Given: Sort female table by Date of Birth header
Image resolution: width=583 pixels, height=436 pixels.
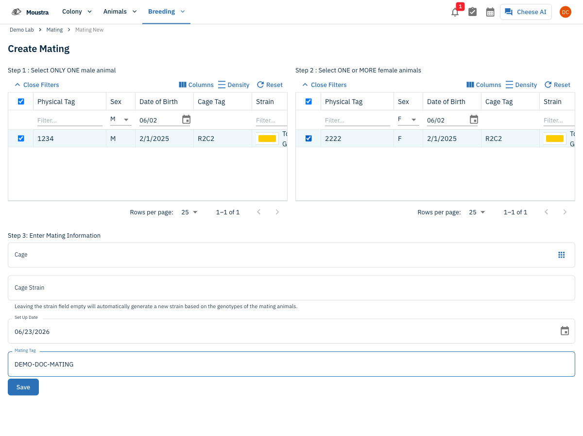Looking at the screenshot, I should coord(446,102).
